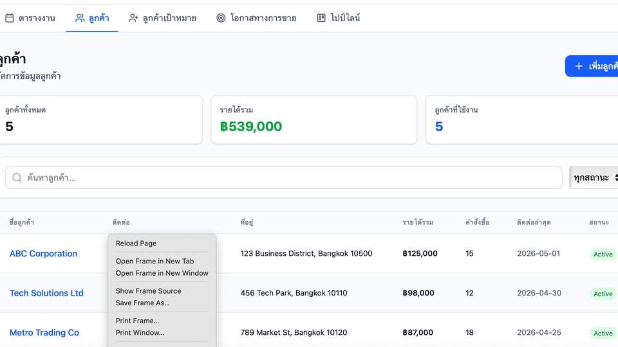This screenshot has width=618, height=347.
Task: Focus the ค้นหาลูกค้า search field
Action: 284,178
